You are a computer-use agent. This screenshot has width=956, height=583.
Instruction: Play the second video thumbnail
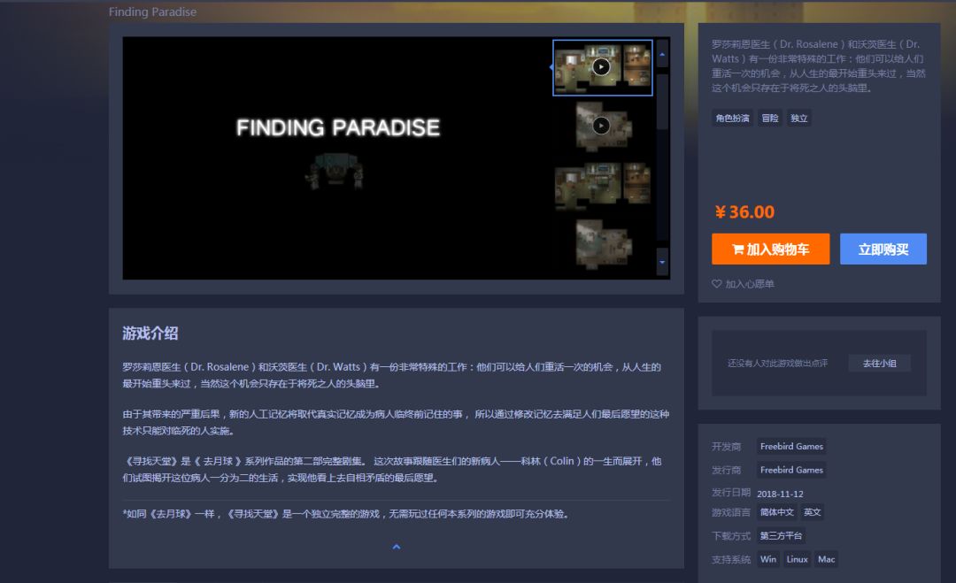[601, 126]
